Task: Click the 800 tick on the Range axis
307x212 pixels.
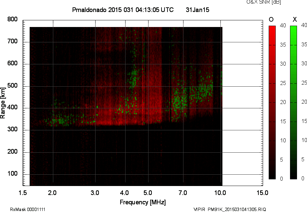Action: point(12,19)
